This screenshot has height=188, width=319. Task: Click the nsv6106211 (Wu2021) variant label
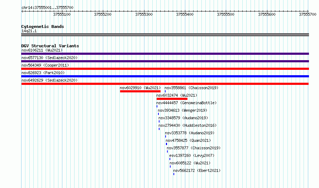[x=42, y=50]
